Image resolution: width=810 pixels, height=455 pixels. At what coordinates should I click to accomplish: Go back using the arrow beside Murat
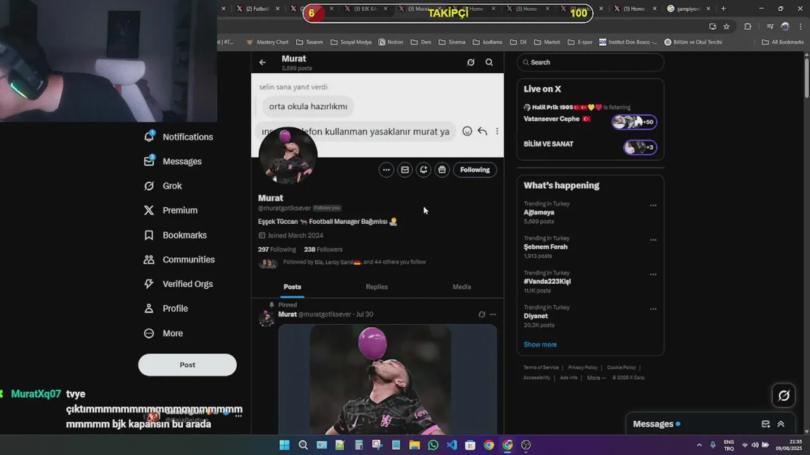[x=263, y=62]
